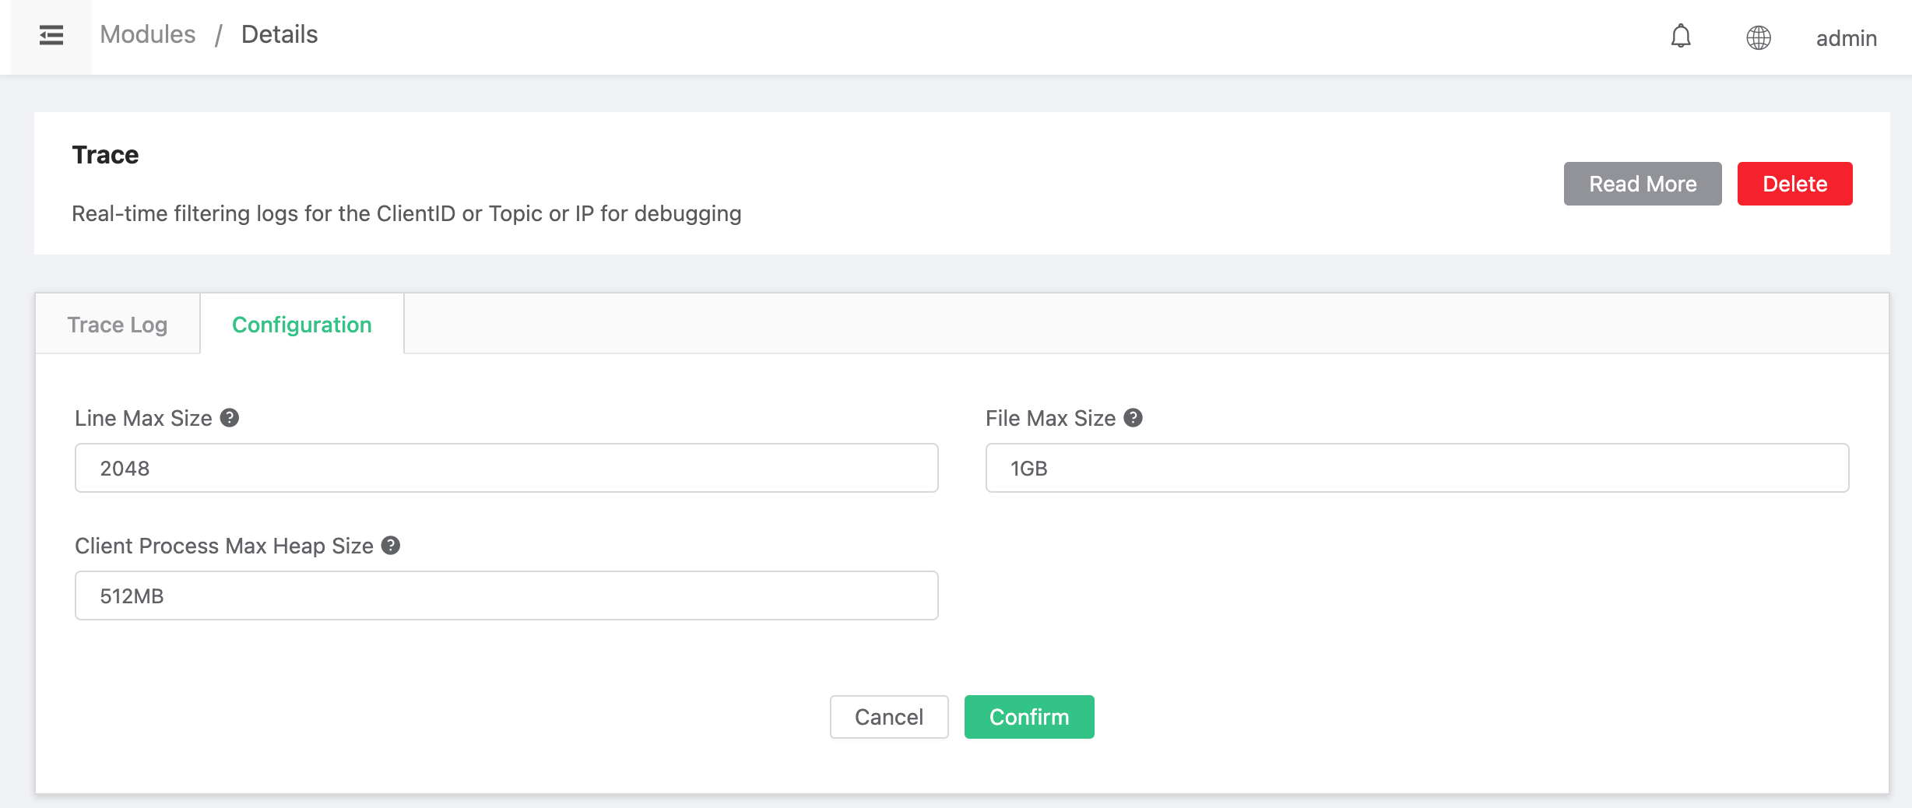1912x808 pixels.
Task: Focus the Line Max Size input field
Action: 506,468
